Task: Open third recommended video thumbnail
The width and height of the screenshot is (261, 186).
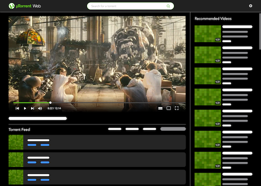Action: (208, 76)
